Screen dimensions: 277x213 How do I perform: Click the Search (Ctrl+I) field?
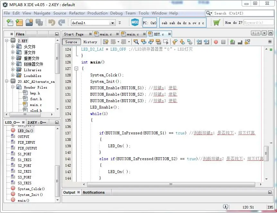point(243,13)
